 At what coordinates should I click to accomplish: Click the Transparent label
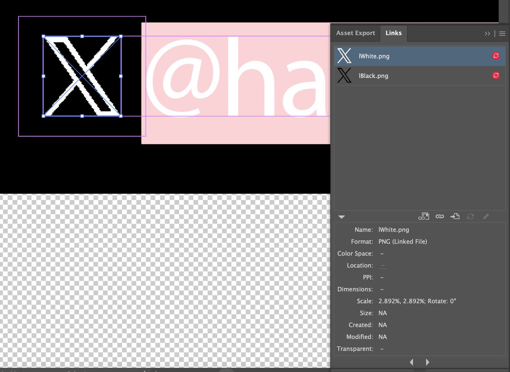pos(355,349)
